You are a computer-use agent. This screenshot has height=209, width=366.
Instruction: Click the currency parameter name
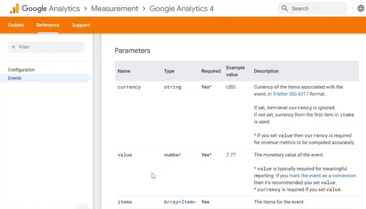click(129, 87)
